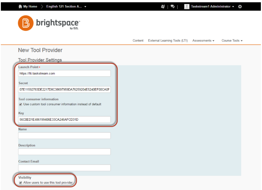Click the Brightspace logo
This screenshot has height=190, width=262.
coord(49,23)
